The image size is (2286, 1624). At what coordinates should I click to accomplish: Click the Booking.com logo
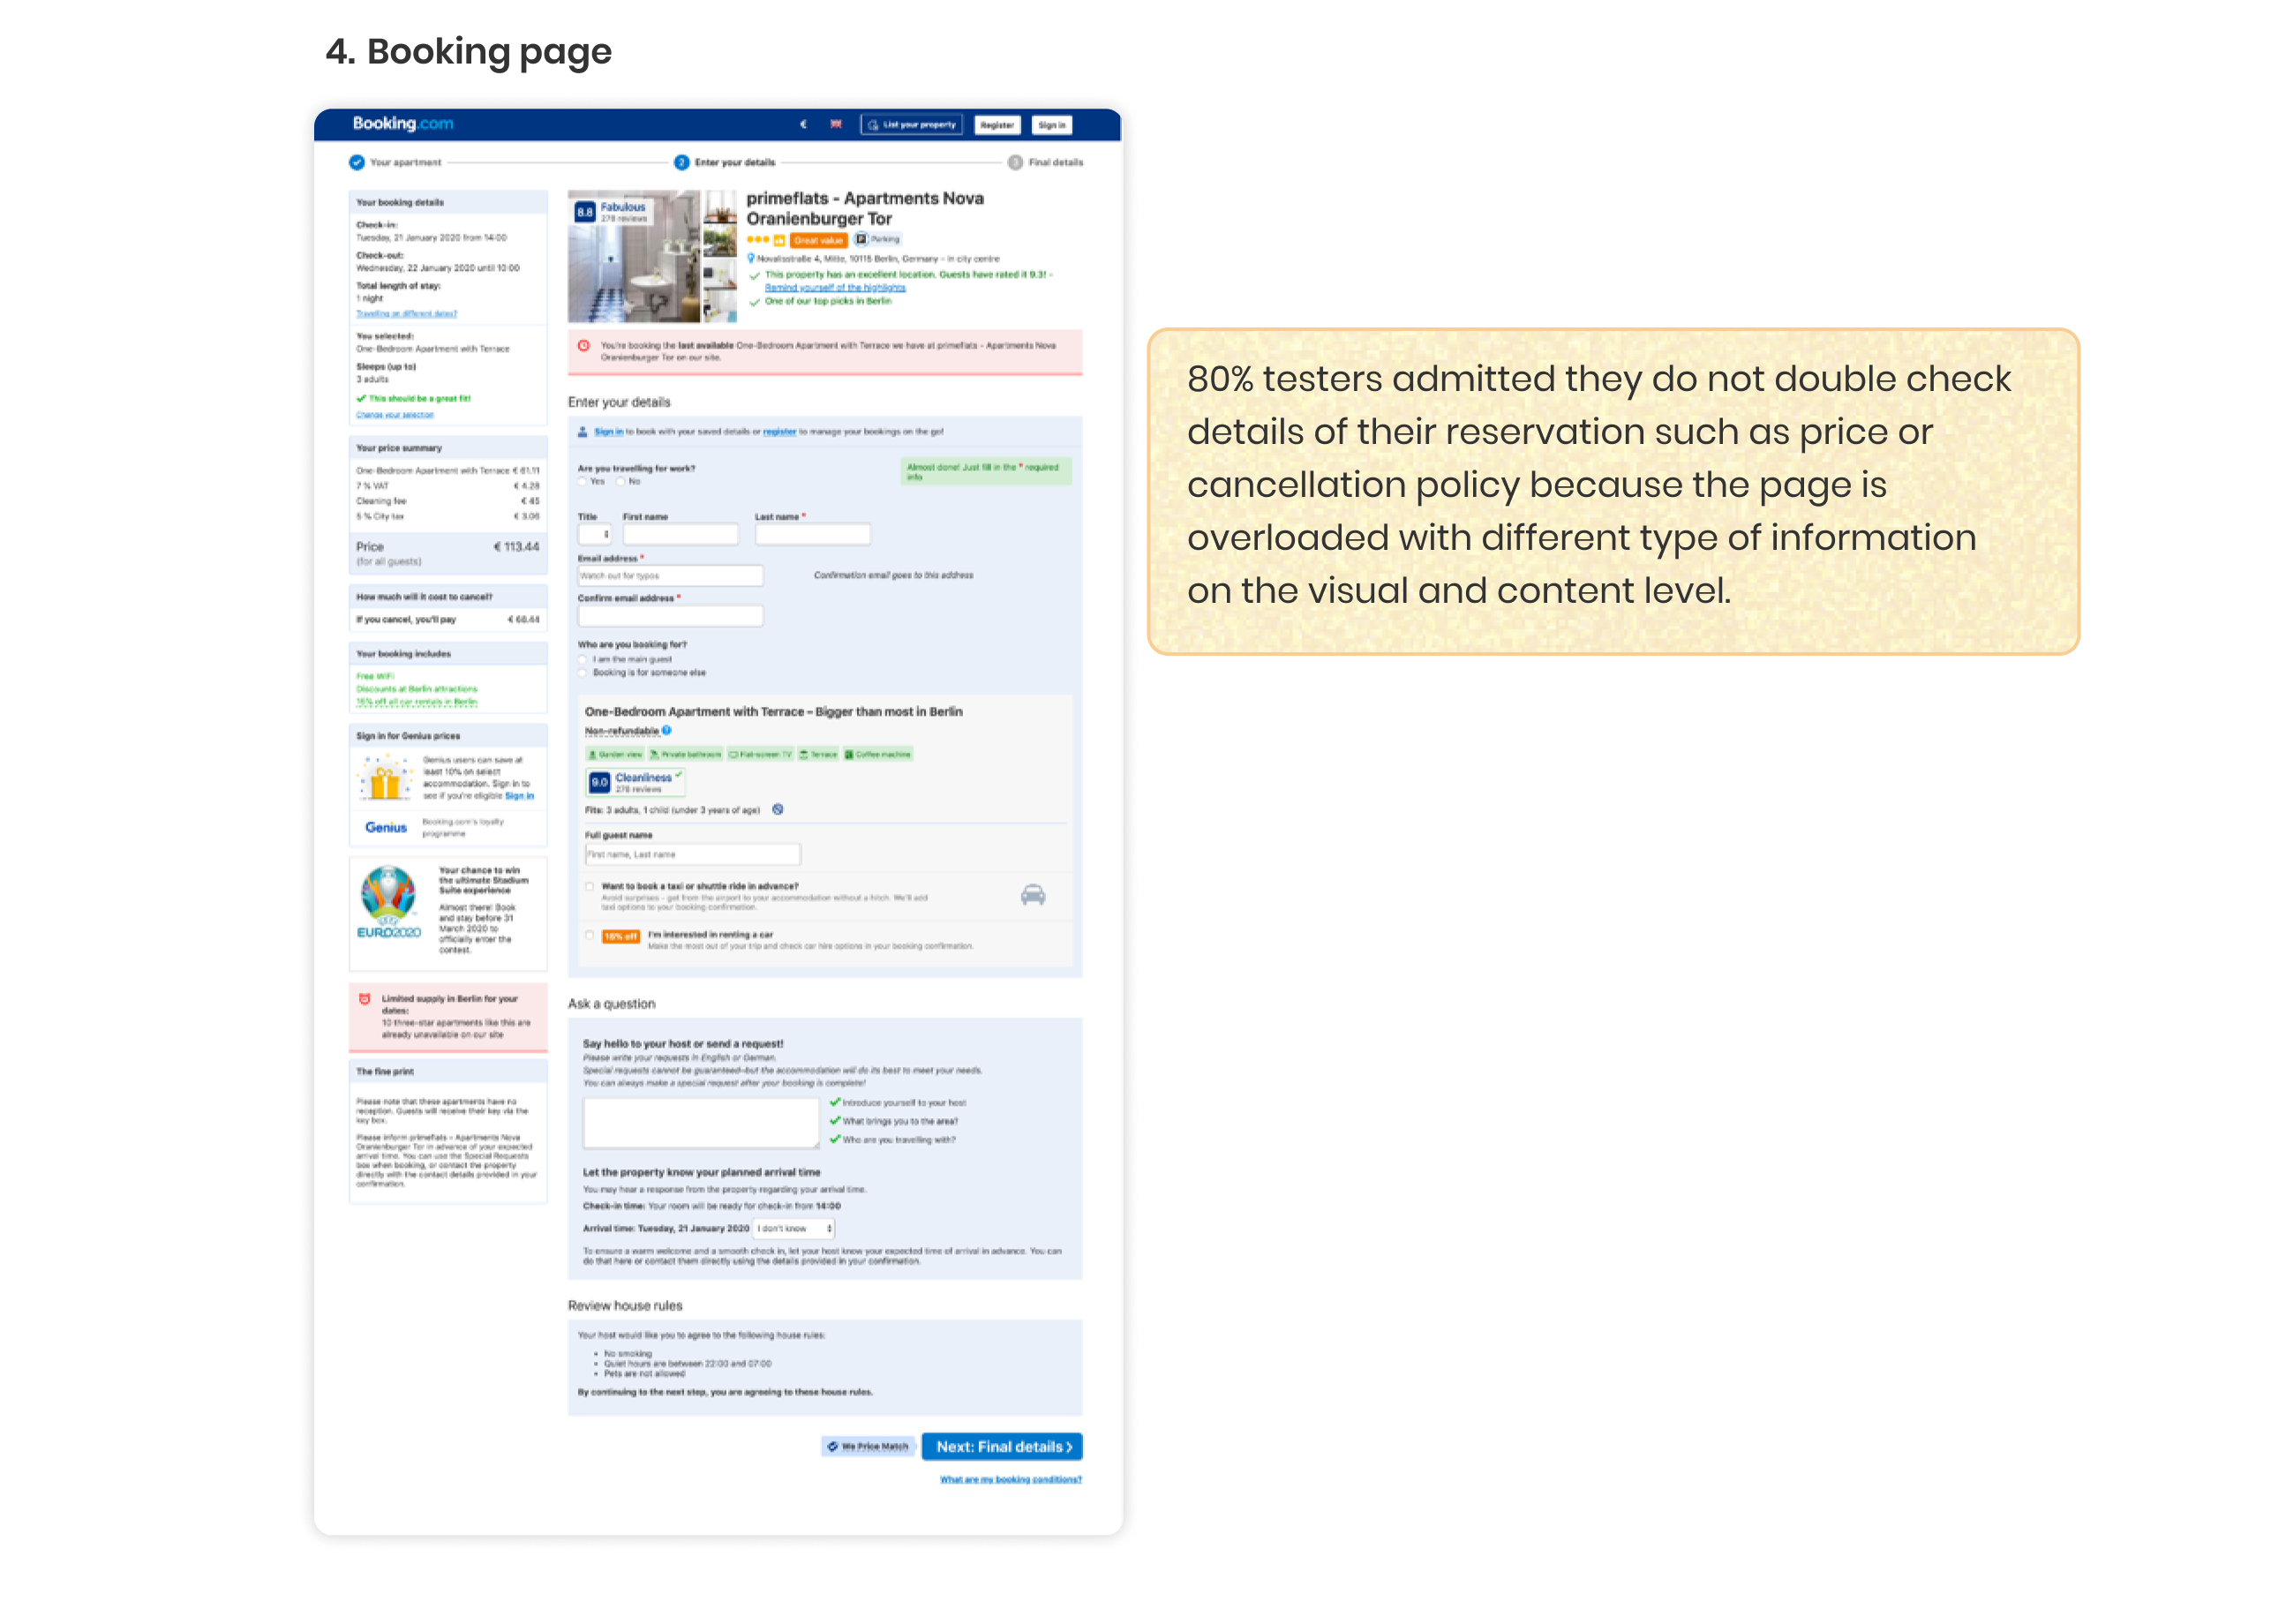coord(403,124)
